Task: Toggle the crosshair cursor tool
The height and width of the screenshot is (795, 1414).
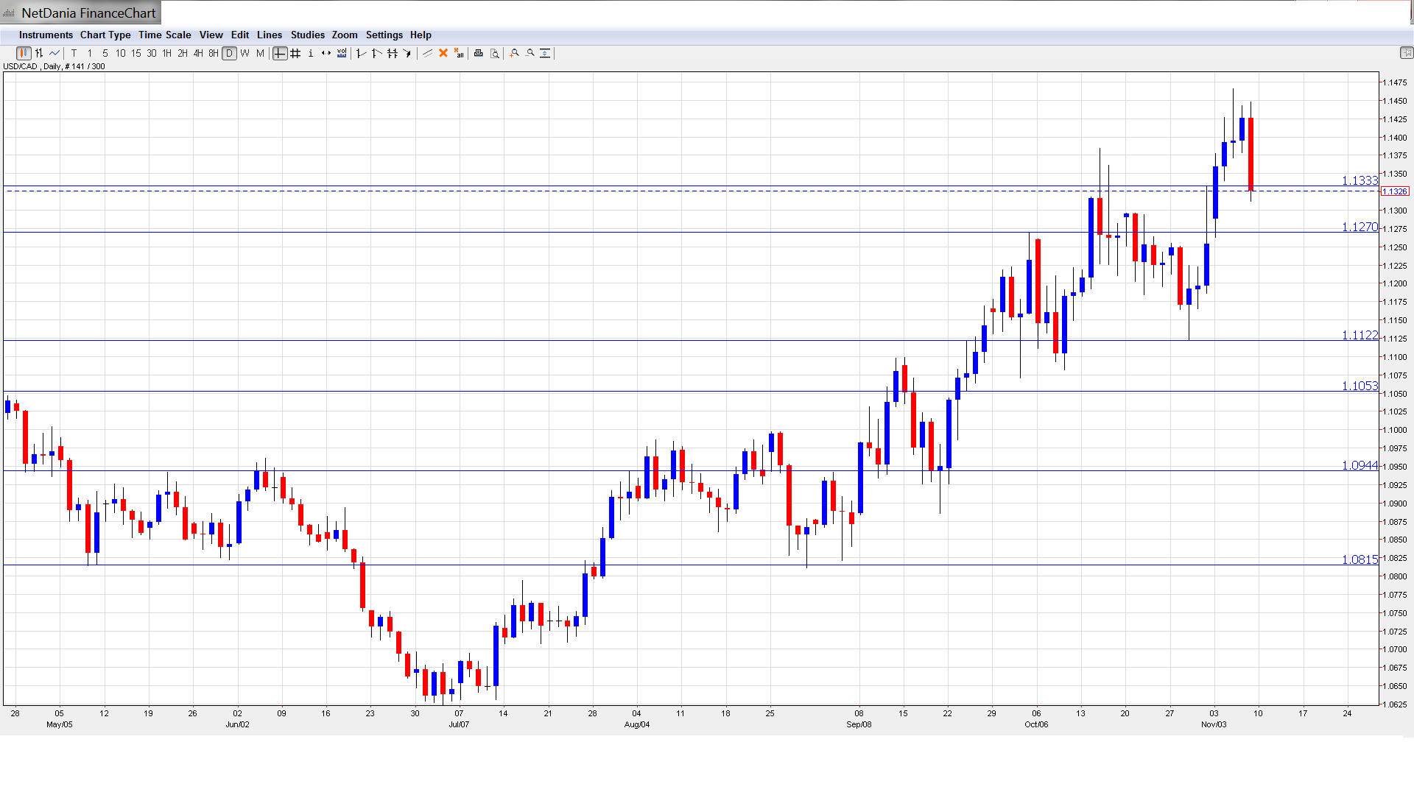Action: pyautogui.click(x=280, y=53)
